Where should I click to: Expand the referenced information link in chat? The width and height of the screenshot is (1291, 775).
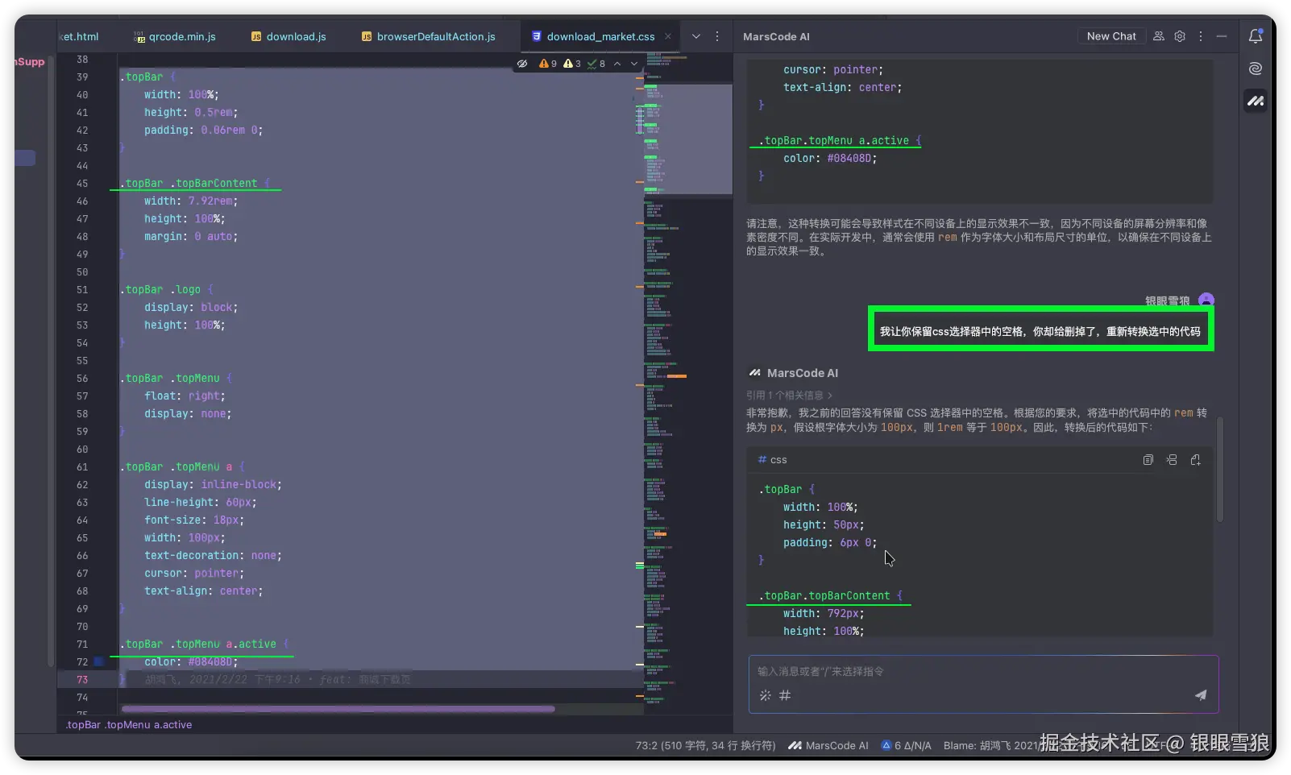coord(789,396)
